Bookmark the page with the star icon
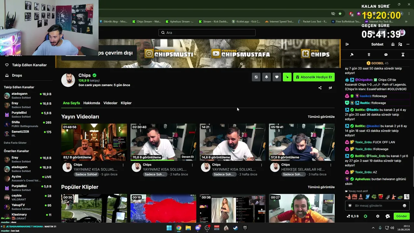 [x=340, y=14]
